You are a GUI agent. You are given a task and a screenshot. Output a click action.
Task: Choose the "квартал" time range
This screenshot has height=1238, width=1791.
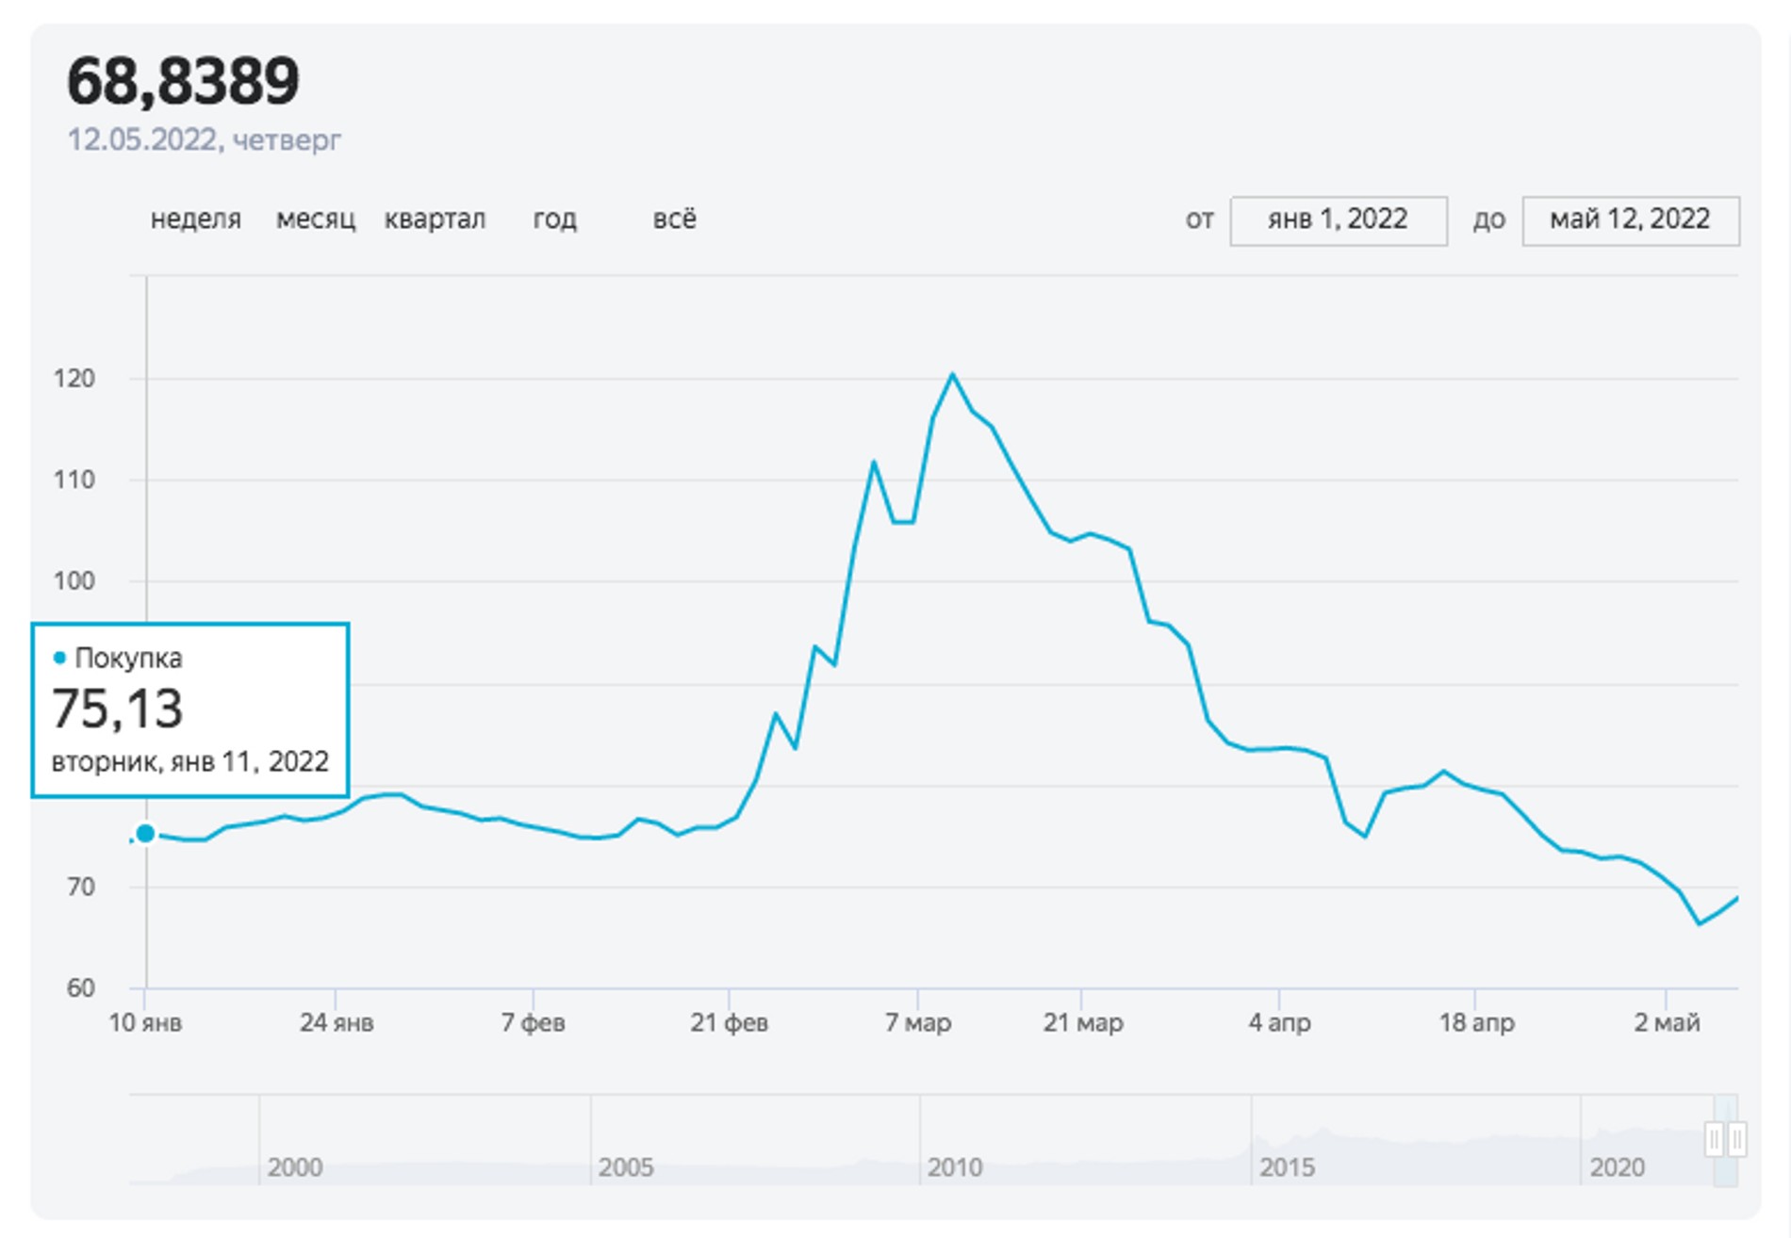point(435,220)
